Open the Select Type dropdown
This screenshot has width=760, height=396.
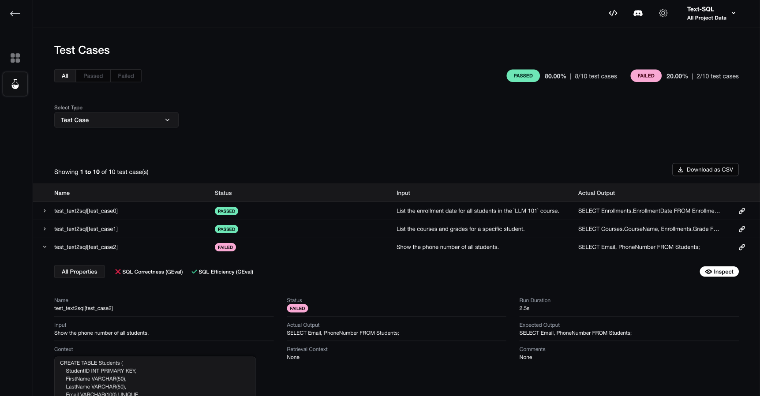[x=116, y=120]
